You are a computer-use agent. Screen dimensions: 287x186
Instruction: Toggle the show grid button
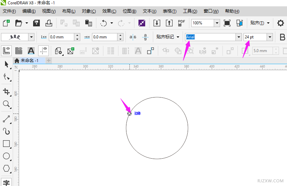click(x=19, y=51)
